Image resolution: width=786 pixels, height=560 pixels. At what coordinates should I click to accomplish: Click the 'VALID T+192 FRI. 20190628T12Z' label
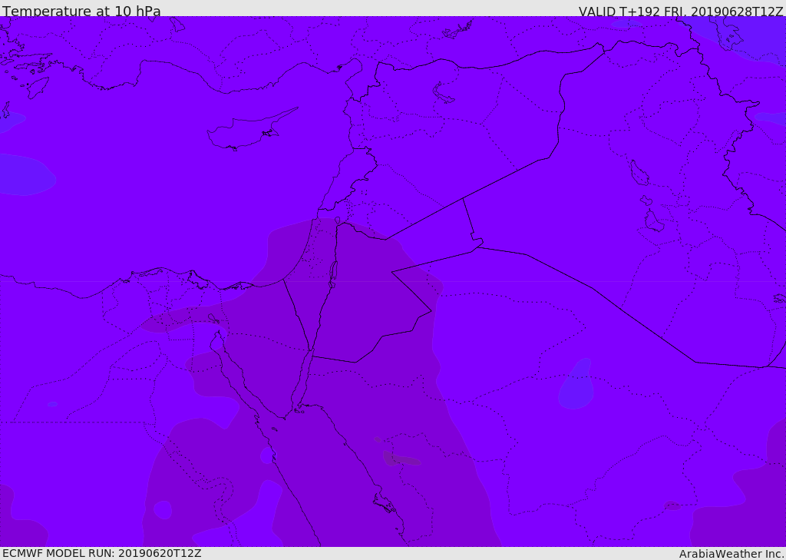(x=681, y=12)
